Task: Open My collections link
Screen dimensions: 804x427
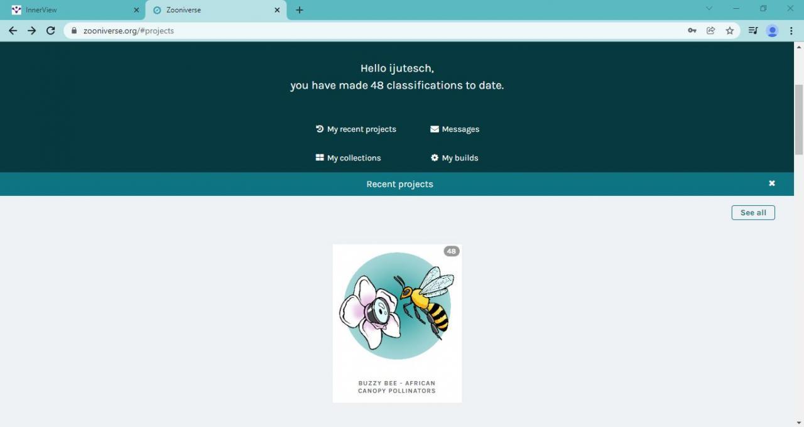Action: pyautogui.click(x=349, y=158)
